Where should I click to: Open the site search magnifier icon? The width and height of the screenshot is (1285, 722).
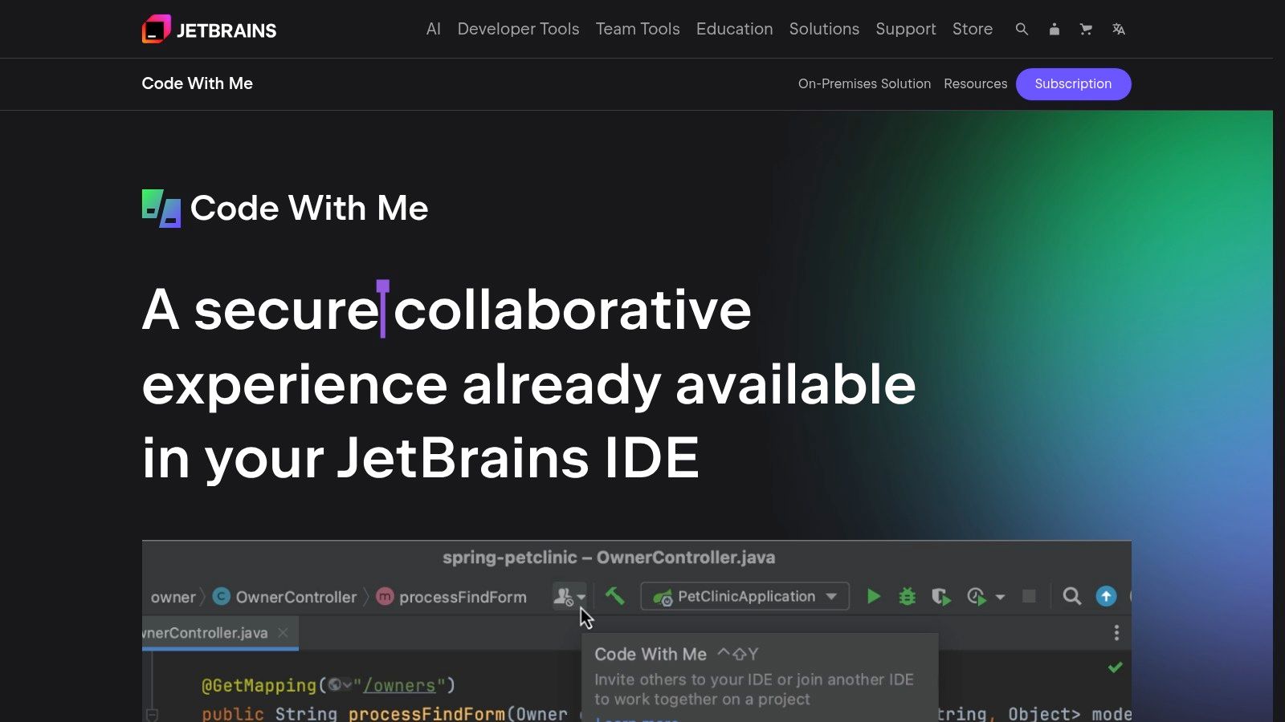(x=1022, y=29)
